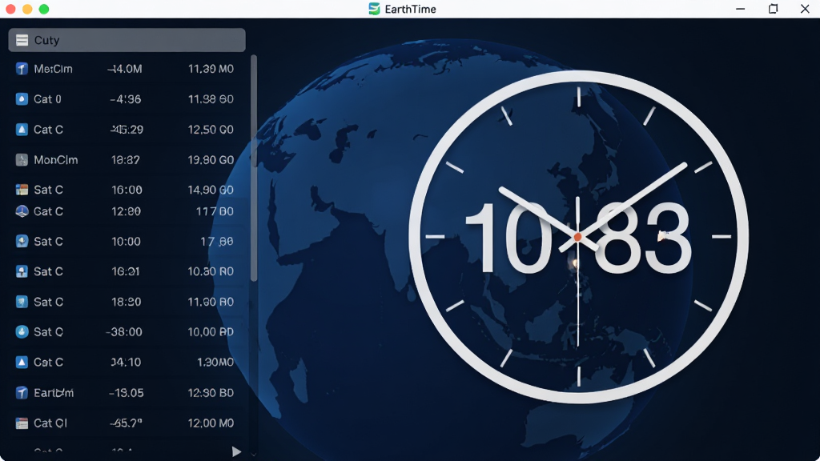
Task: Click the 12:80 time value
Action: [x=126, y=211]
